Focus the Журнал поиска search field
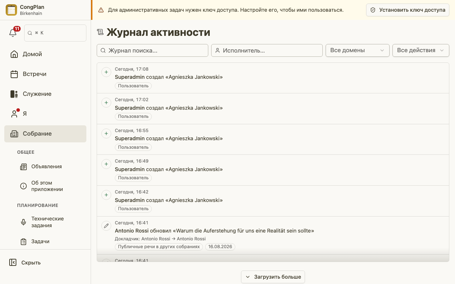 pos(152,50)
